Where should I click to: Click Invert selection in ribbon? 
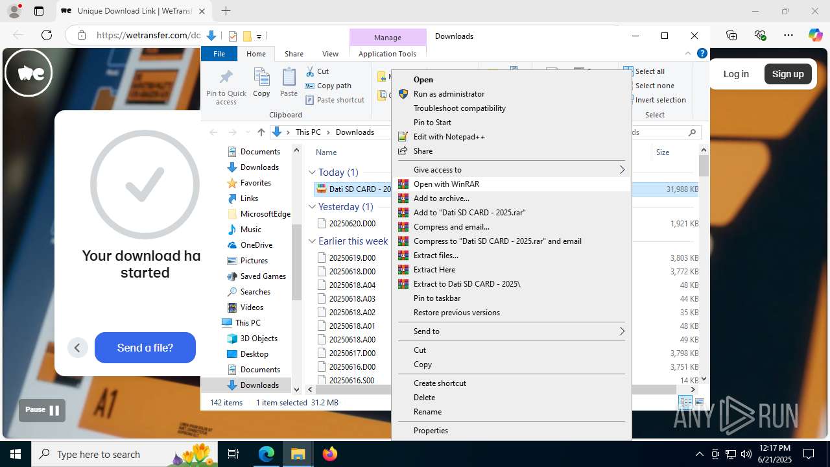tap(654, 100)
